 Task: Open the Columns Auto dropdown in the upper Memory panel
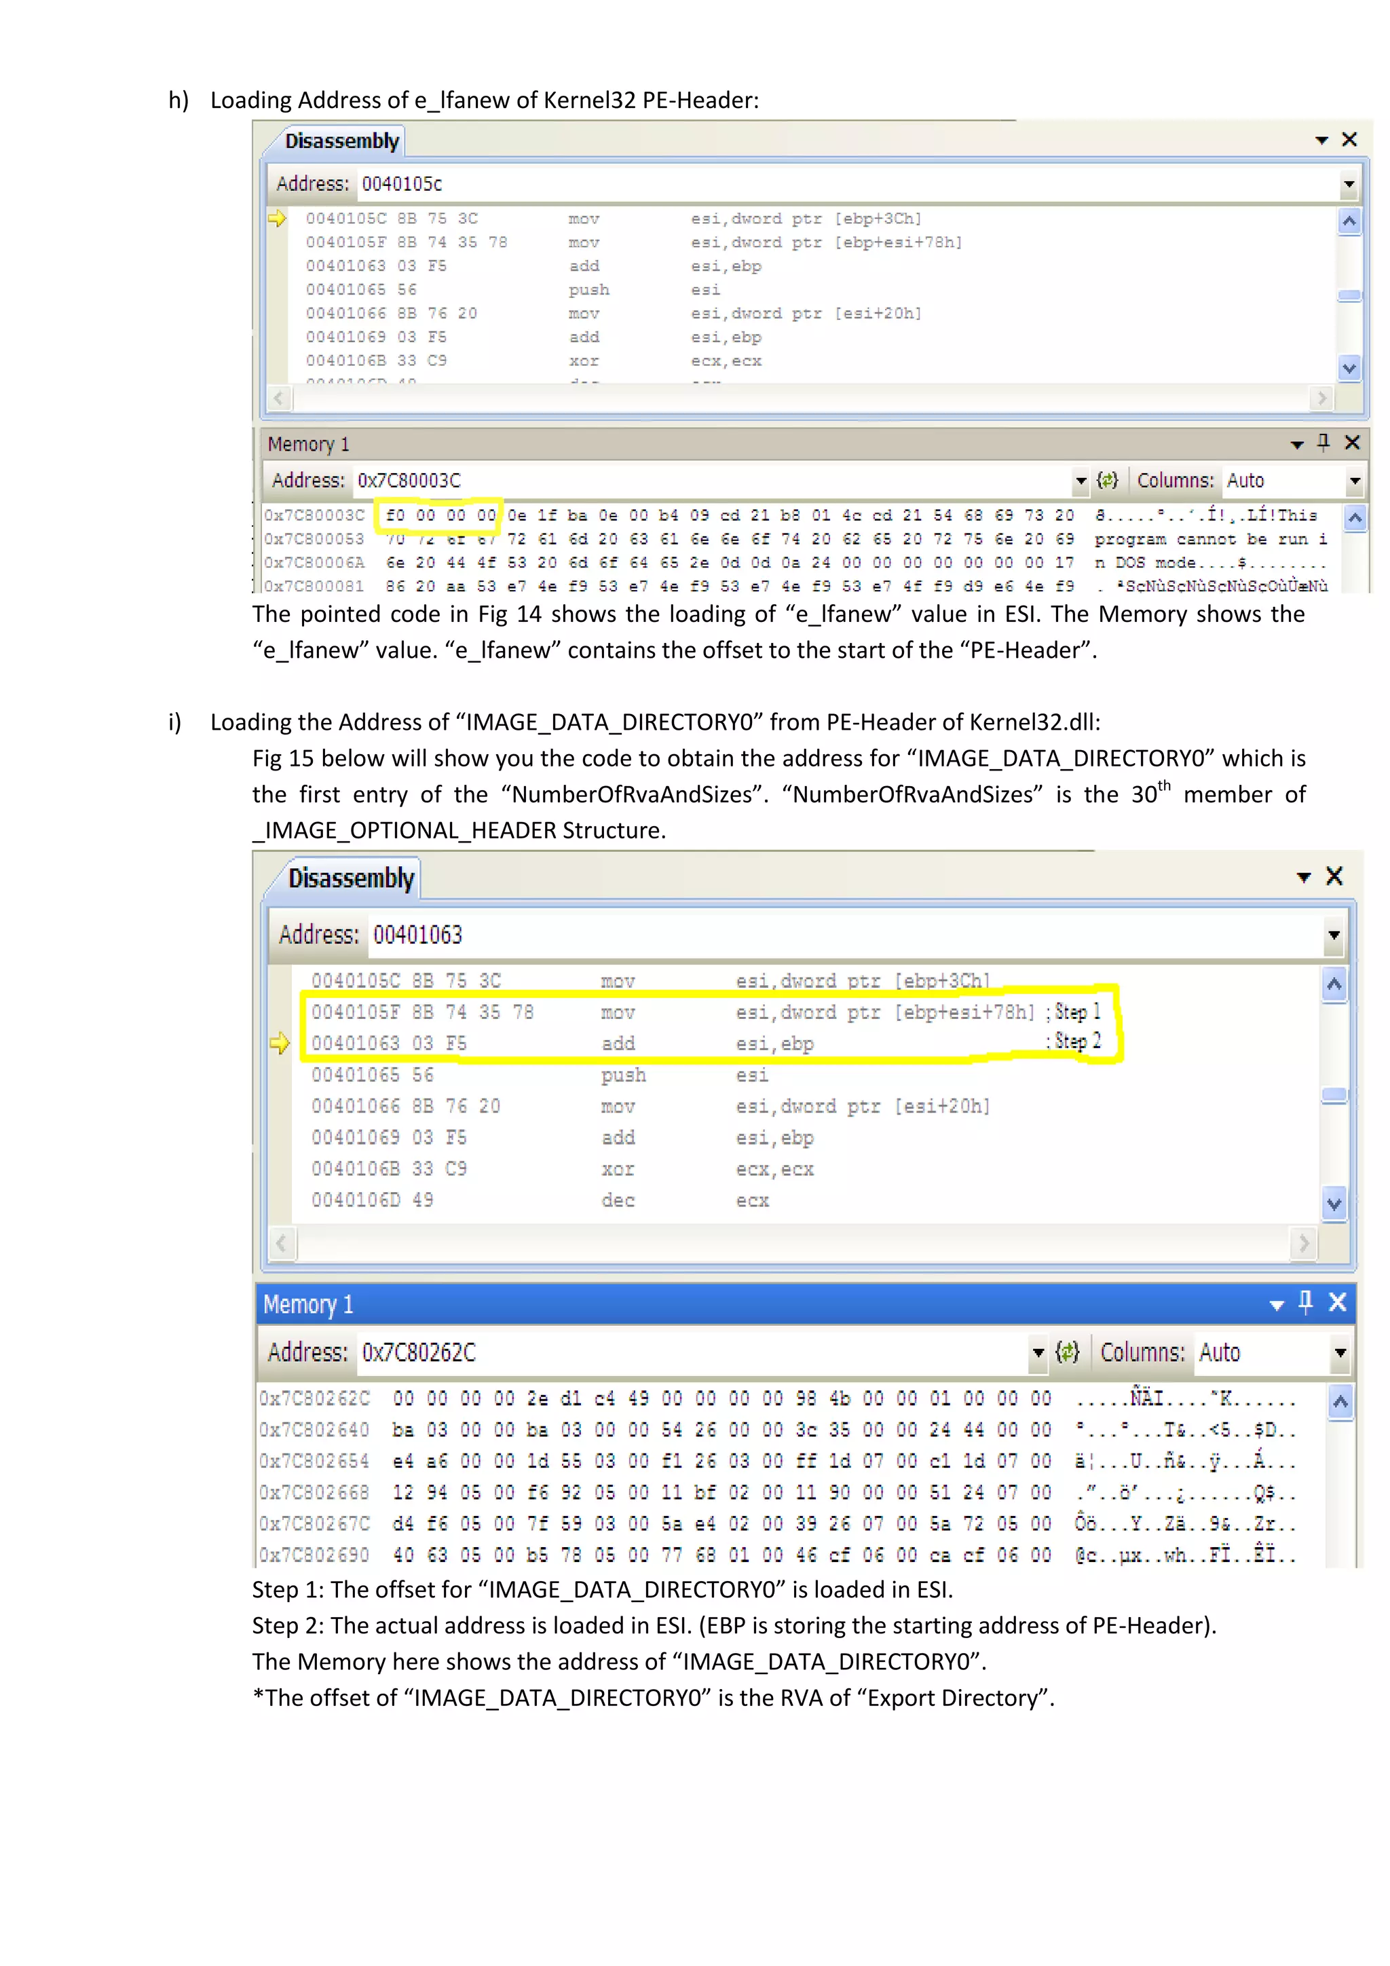[x=1354, y=481]
